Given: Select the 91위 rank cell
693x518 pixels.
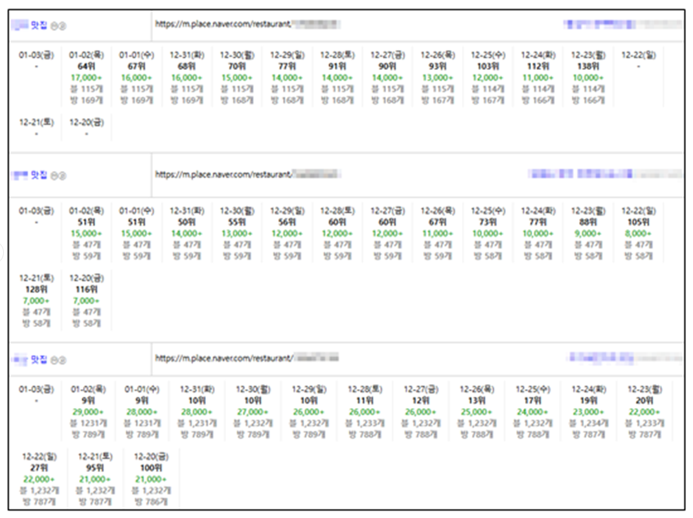Looking at the screenshot, I should [x=337, y=66].
